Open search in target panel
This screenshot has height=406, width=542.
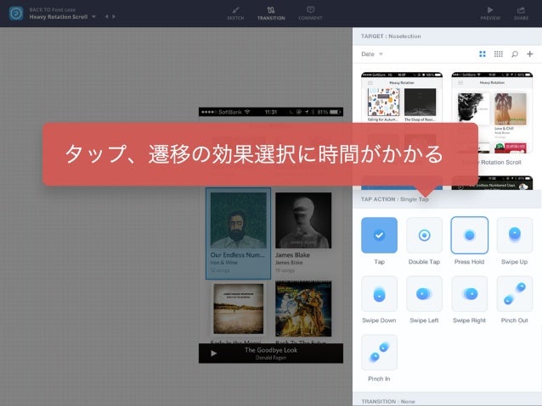click(x=514, y=53)
